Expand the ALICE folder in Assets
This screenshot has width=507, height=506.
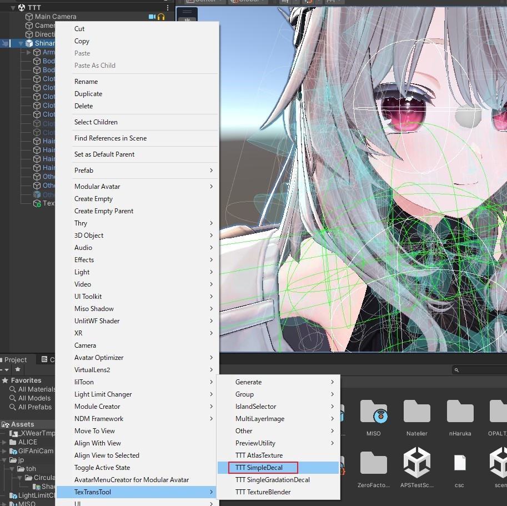coord(4,442)
